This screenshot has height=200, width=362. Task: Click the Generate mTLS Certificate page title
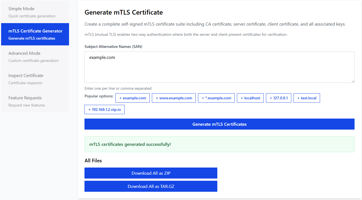tap(124, 12)
